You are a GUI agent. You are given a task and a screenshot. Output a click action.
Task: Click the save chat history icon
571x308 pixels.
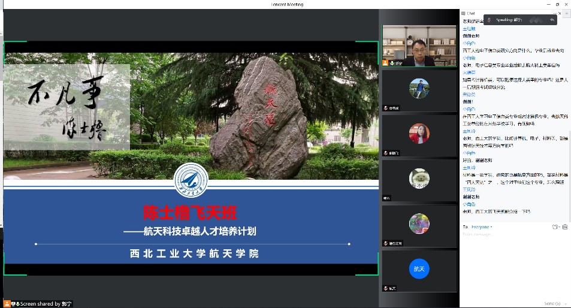pos(565,227)
